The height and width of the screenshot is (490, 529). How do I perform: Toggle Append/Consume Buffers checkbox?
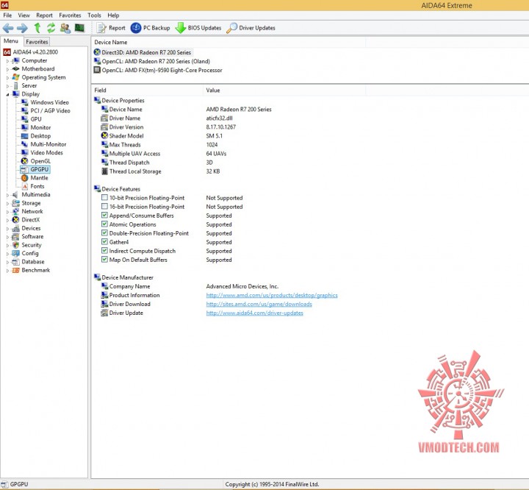[x=104, y=216]
